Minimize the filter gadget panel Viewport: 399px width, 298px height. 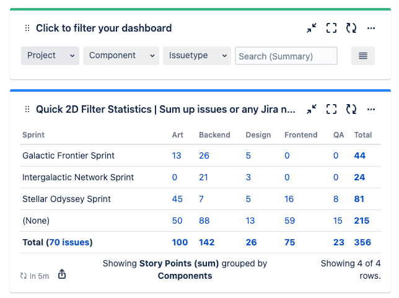click(x=312, y=28)
